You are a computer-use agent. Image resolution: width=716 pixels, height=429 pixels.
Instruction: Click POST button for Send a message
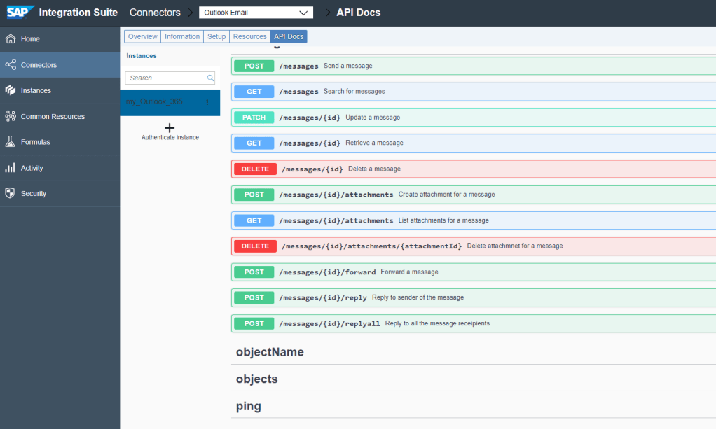[x=254, y=66]
